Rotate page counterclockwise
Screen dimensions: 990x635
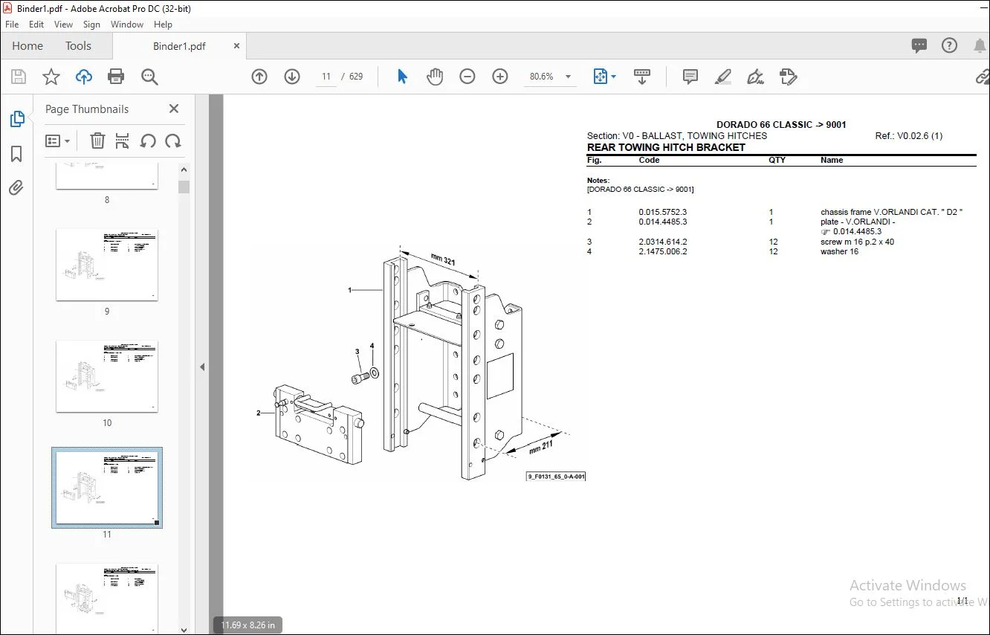click(x=148, y=141)
